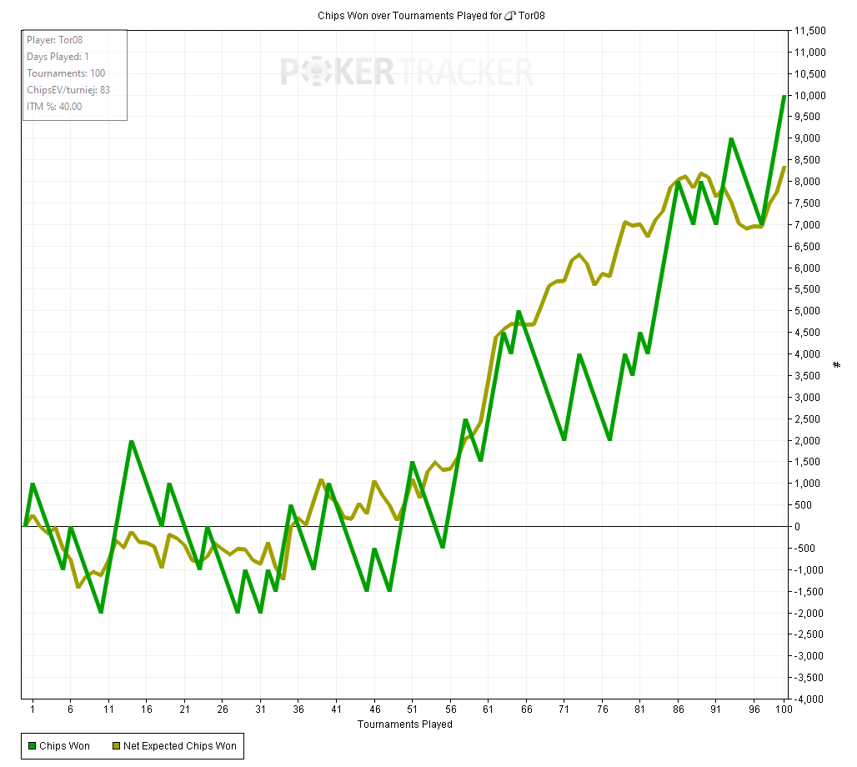The width and height of the screenshot is (857, 767).
Task: Click the x-axis tick label 51
Action: [x=412, y=709]
